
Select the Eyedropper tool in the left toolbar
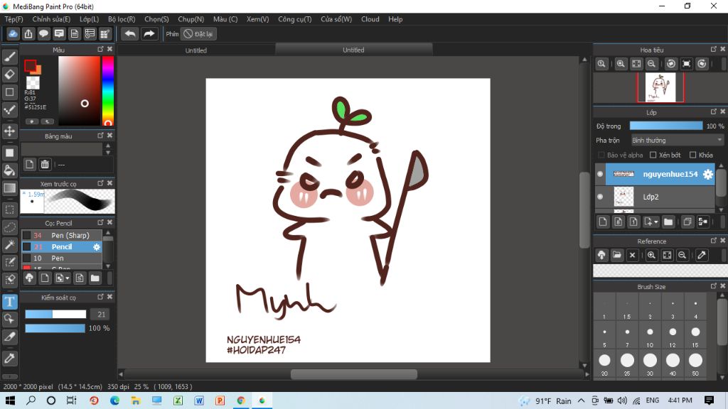coord(10,358)
